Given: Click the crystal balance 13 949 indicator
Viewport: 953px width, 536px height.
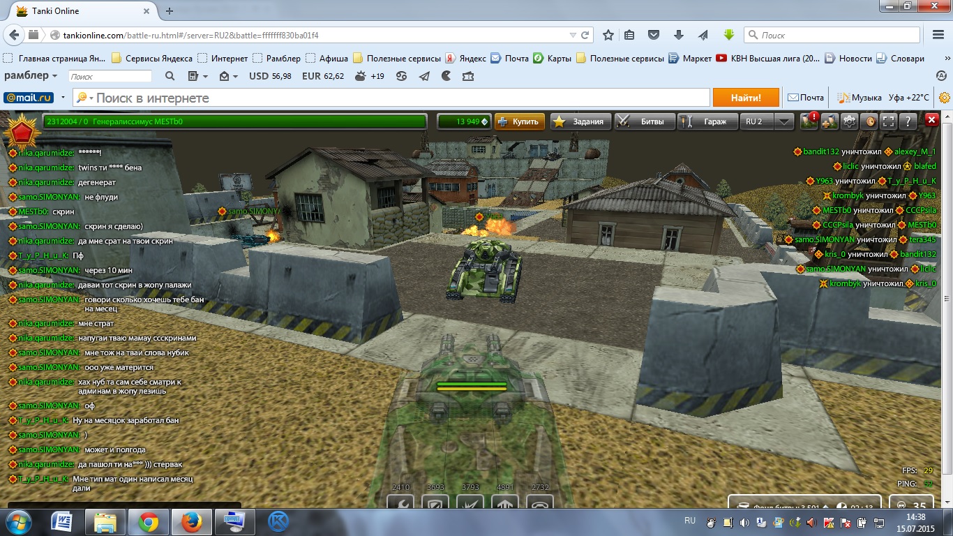Looking at the screenshot, I should pyautogui.click(x=464, y=121).
